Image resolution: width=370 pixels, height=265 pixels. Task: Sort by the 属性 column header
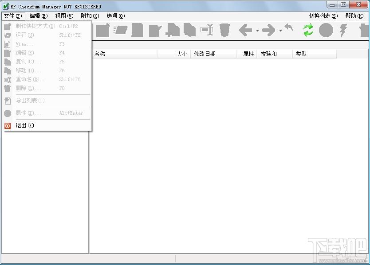[247, 54]
